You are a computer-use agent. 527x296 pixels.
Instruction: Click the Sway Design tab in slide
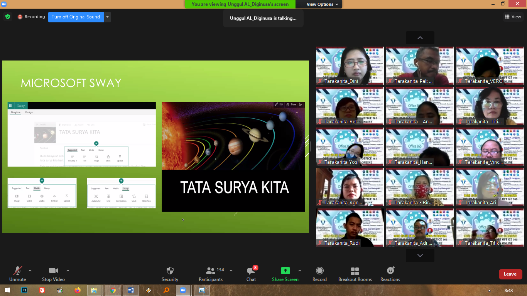[x=29, y=112]
